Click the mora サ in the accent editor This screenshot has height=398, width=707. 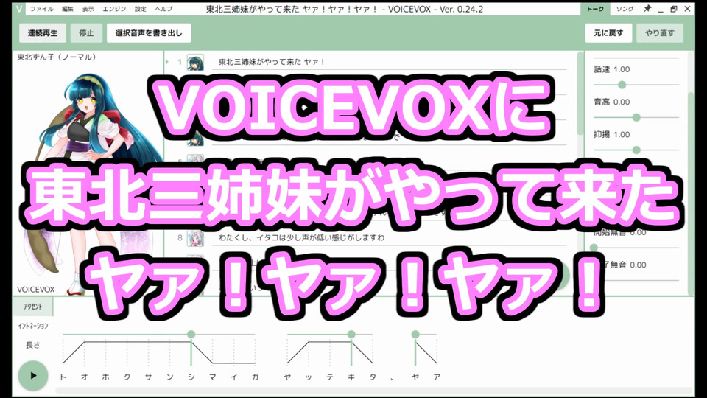[x=148, y=377]
